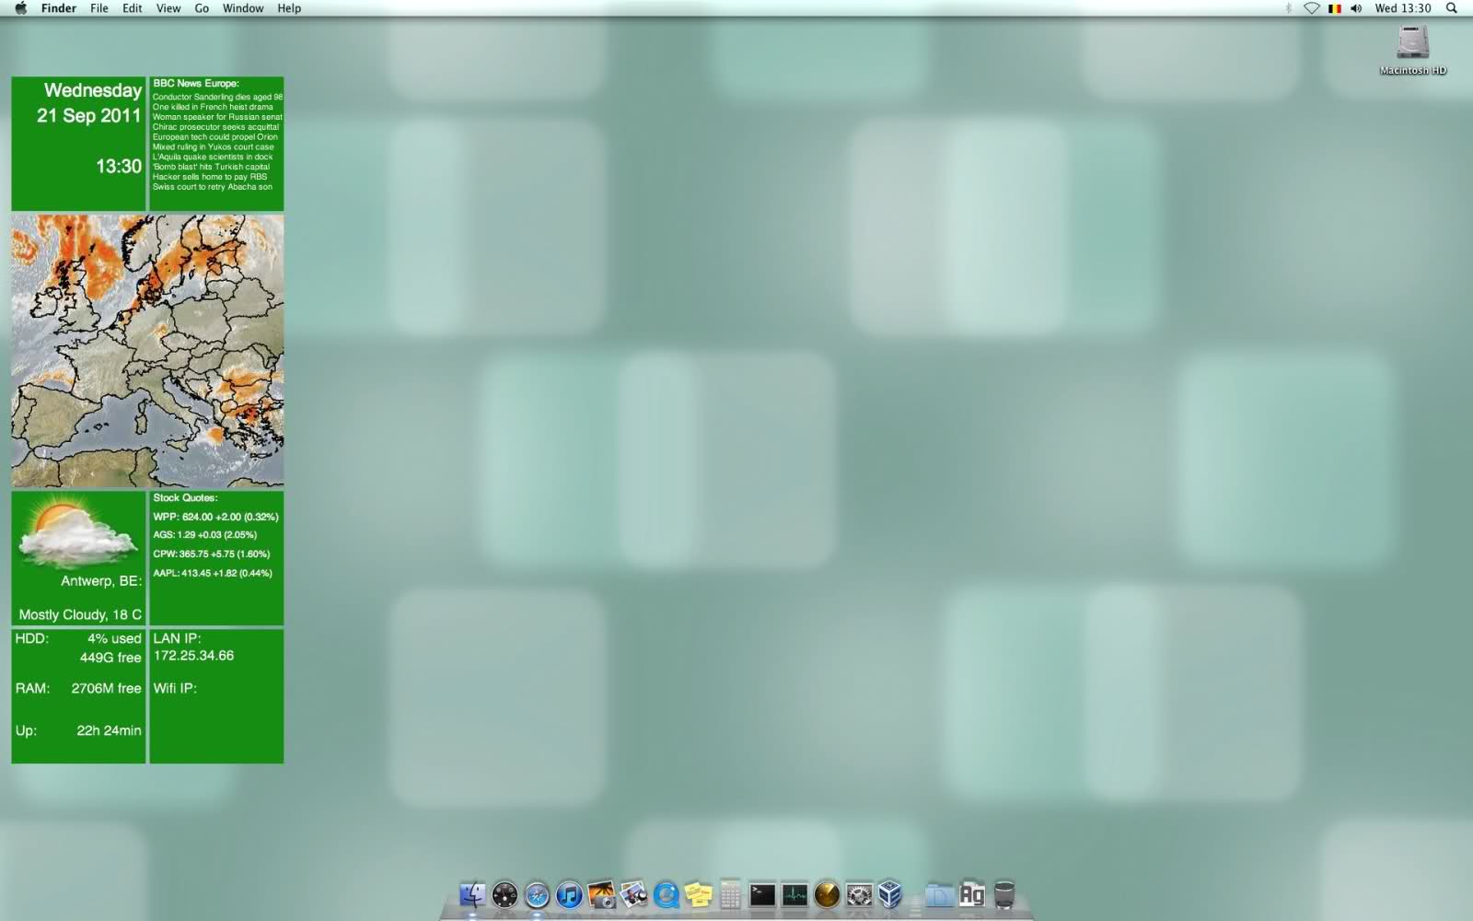Open input source flag menu

pyautogui.click(x=1334, y=8)
